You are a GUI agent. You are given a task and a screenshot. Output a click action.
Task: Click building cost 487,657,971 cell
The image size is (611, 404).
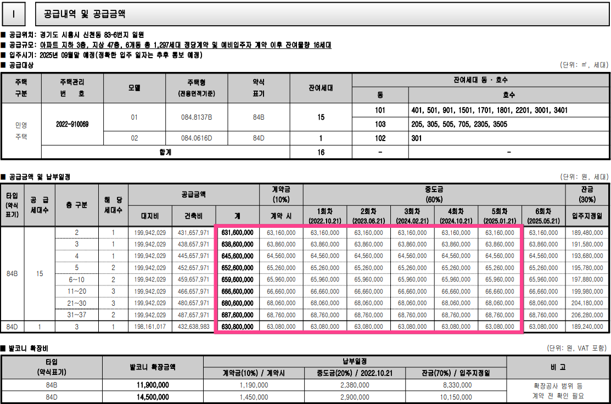pos(194,315)
